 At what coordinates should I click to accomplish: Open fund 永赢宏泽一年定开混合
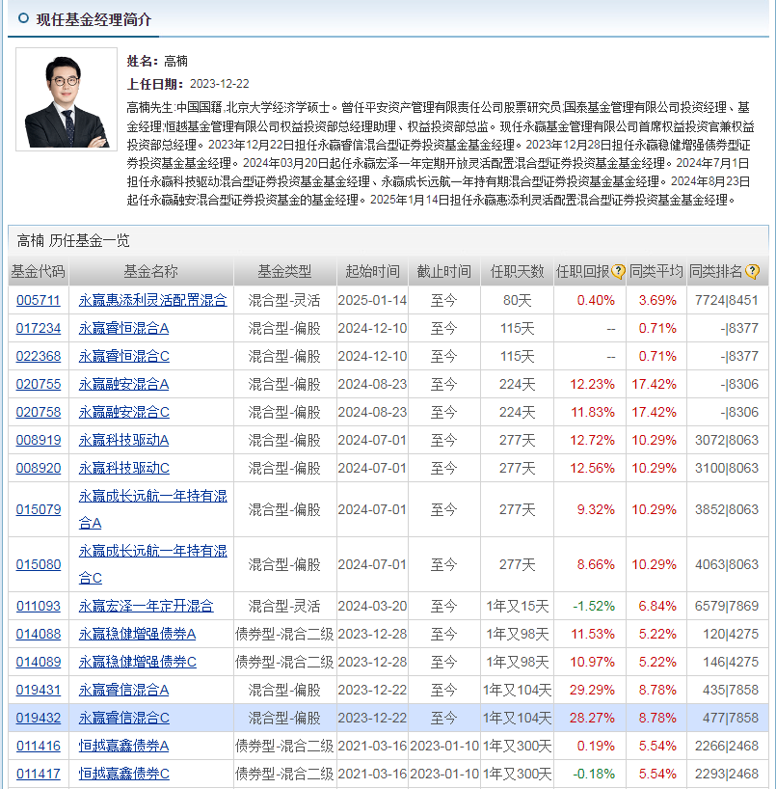tap(146, 606)
